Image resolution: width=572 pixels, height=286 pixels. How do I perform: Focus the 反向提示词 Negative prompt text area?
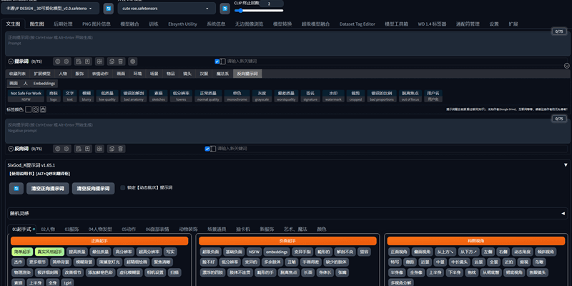[x=286, y=131]
